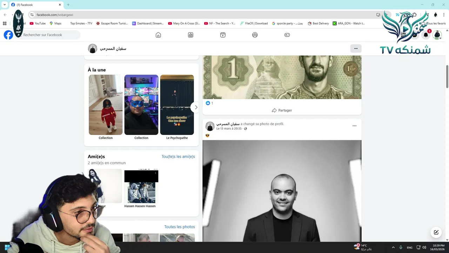Open Dashboard | Stream... bookmark

pyautogui.click(x=148, y=24)
